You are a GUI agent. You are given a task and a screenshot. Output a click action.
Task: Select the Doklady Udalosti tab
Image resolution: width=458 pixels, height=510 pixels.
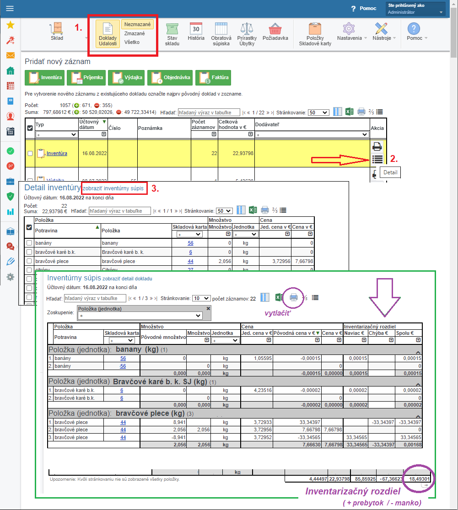(x=108, y=34)
